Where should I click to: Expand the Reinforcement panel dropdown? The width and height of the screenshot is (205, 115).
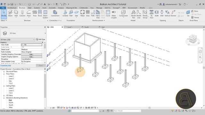pos(99,20)
